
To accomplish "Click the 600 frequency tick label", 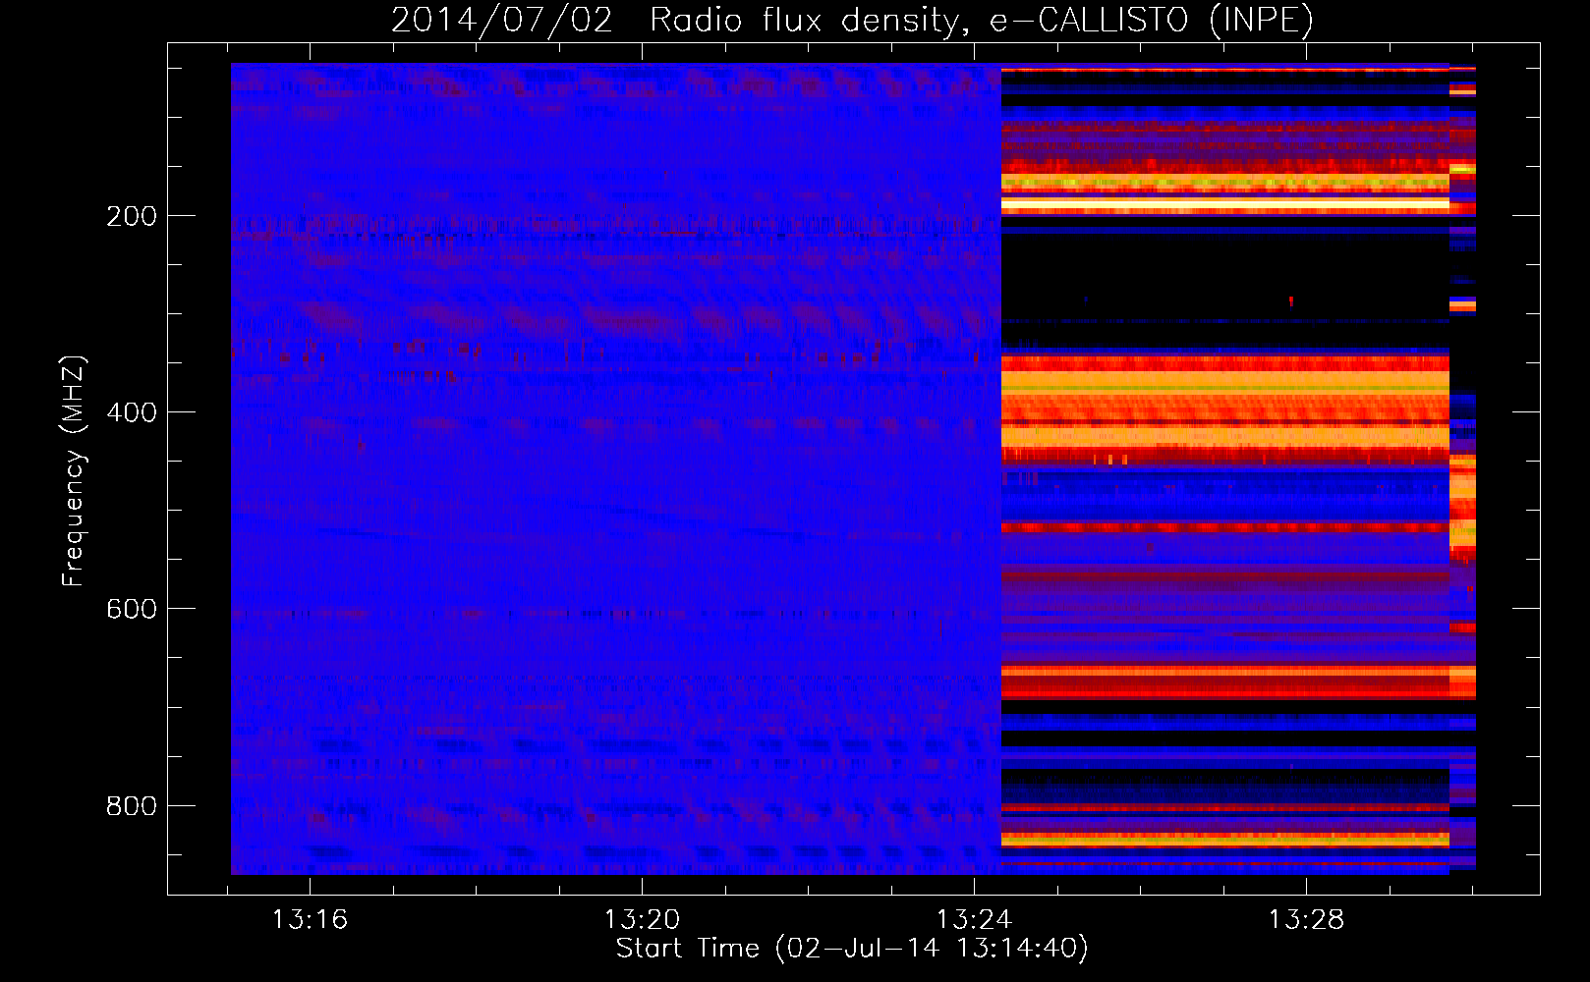I will [x=132, y=609].
